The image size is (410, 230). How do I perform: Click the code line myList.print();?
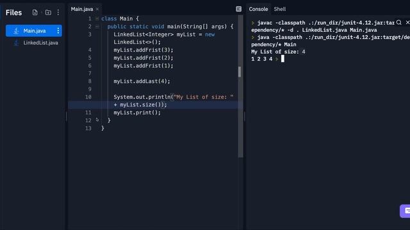click(x=137, y=112)
